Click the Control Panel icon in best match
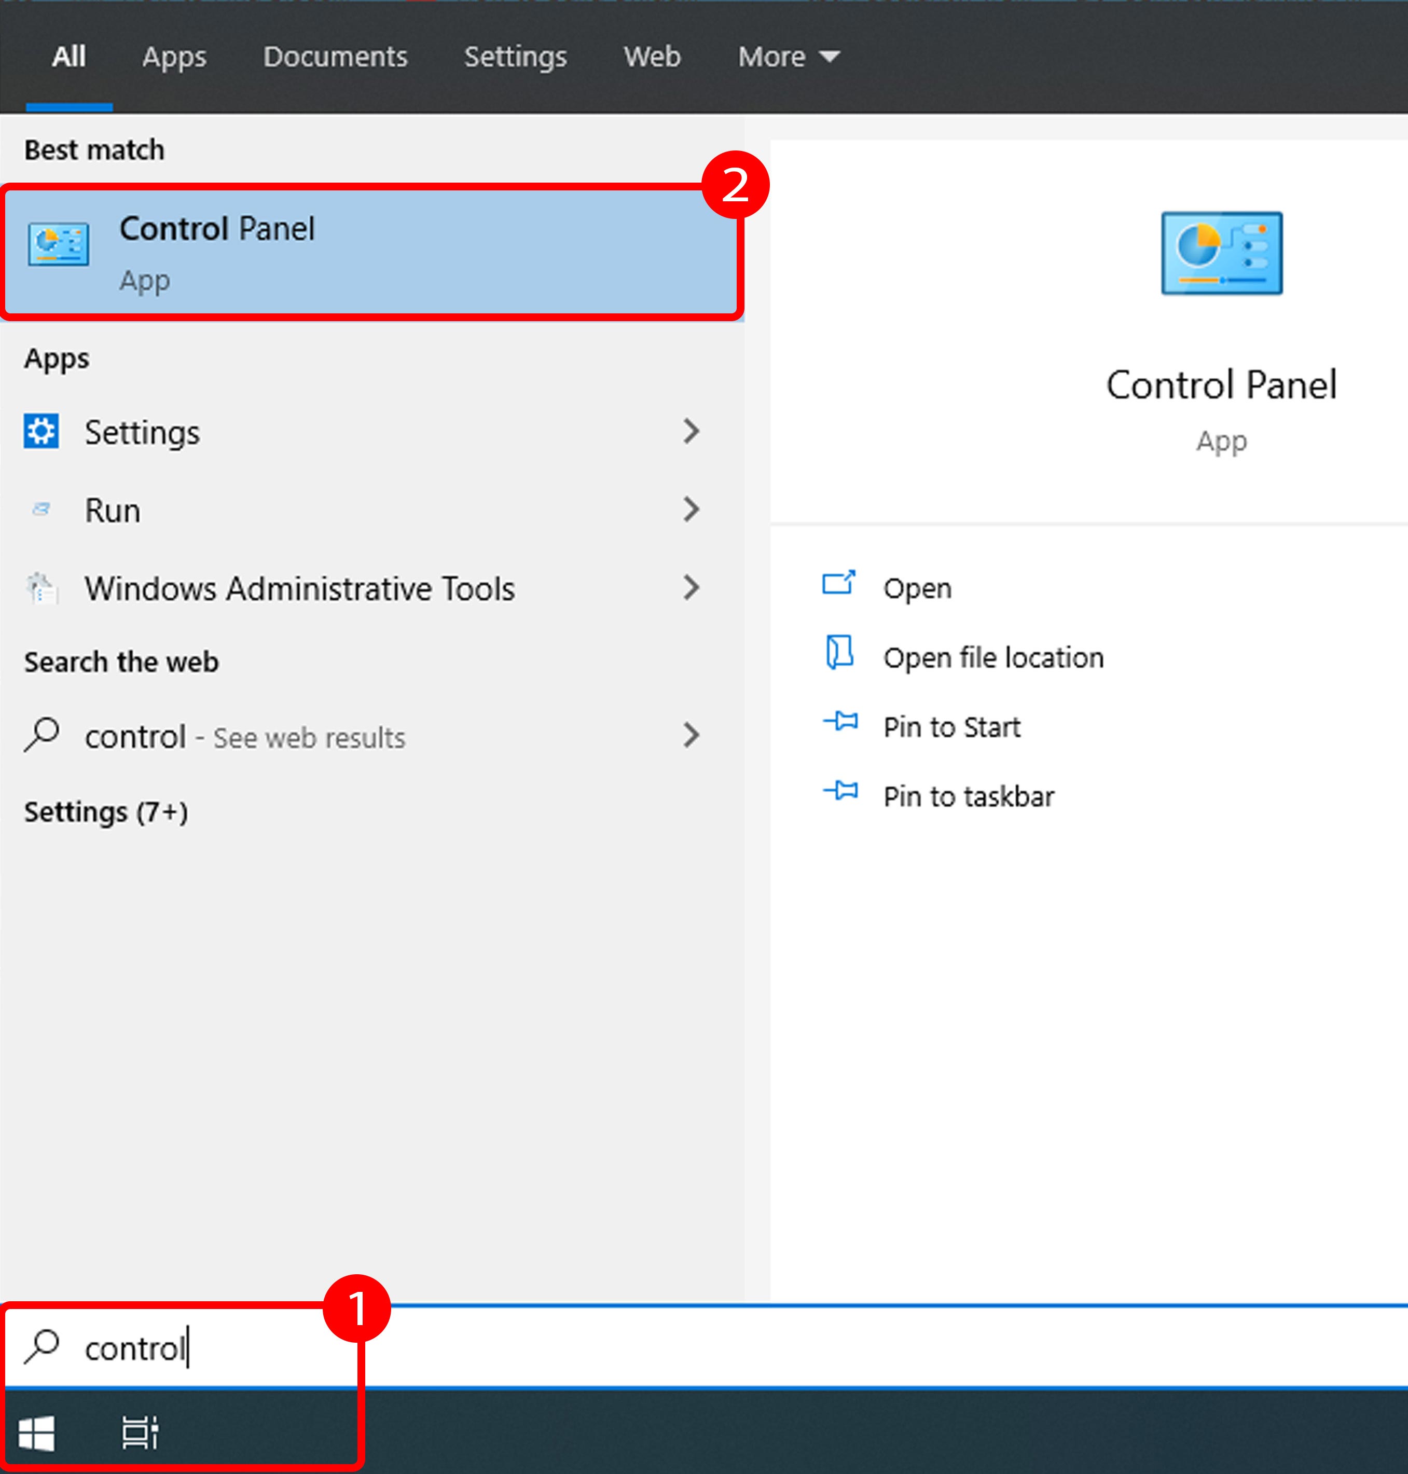The width and height of the screenshot is (1408, 1474). tap(59, 243)
